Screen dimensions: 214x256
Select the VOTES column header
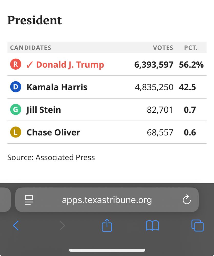[x=163, y=48]
